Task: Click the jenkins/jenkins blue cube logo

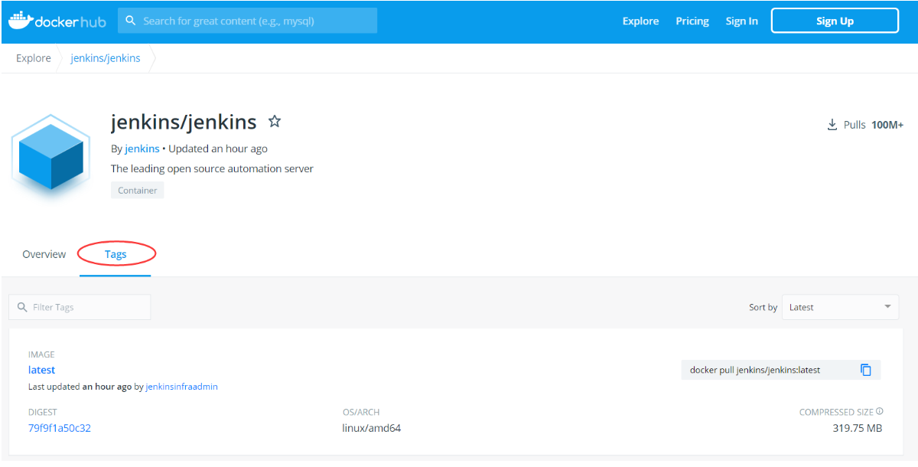Action: pyautogui.click(x=51, y=155)
